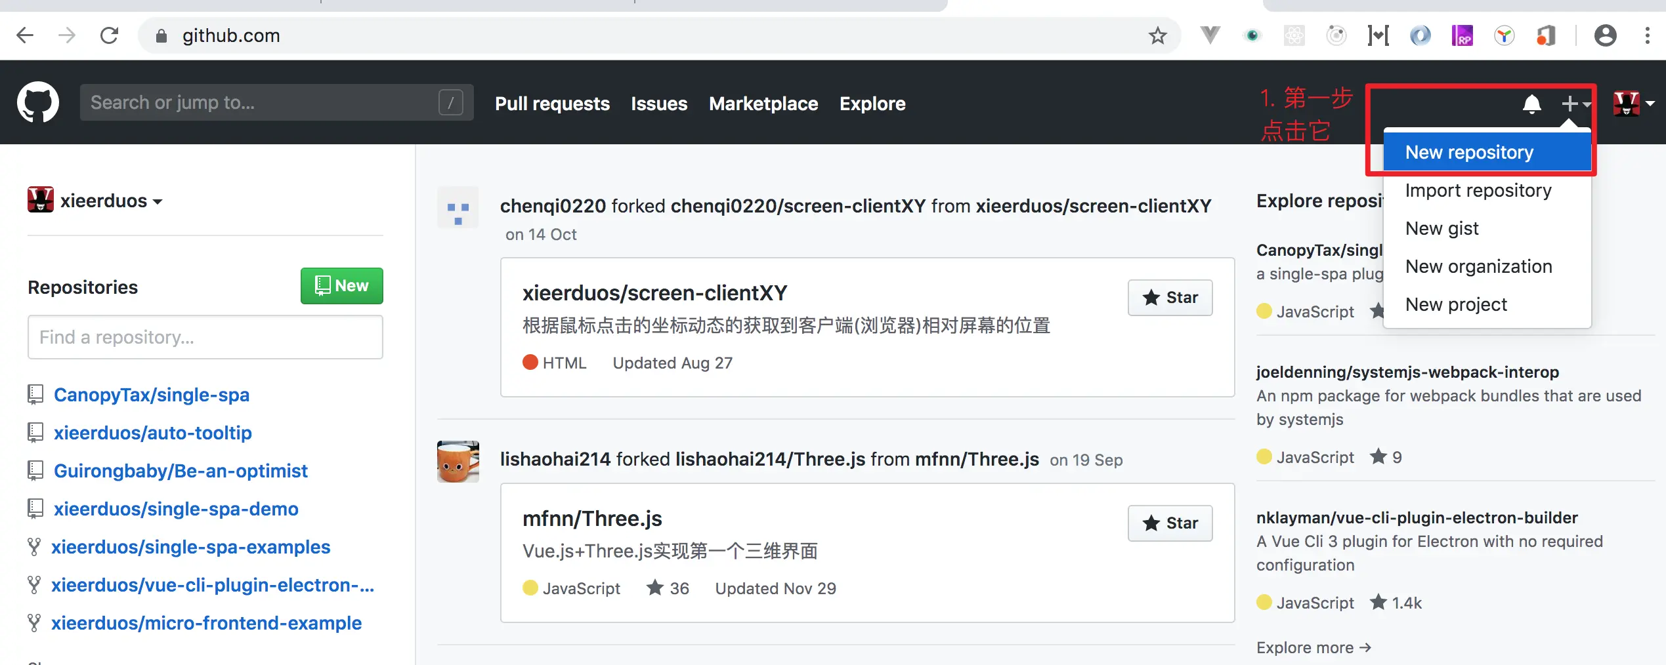Bookmark this page with the star icon

pyautogui.click(x=1158, y=35)
